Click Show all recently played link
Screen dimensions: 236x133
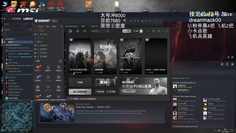pos(186,122)
